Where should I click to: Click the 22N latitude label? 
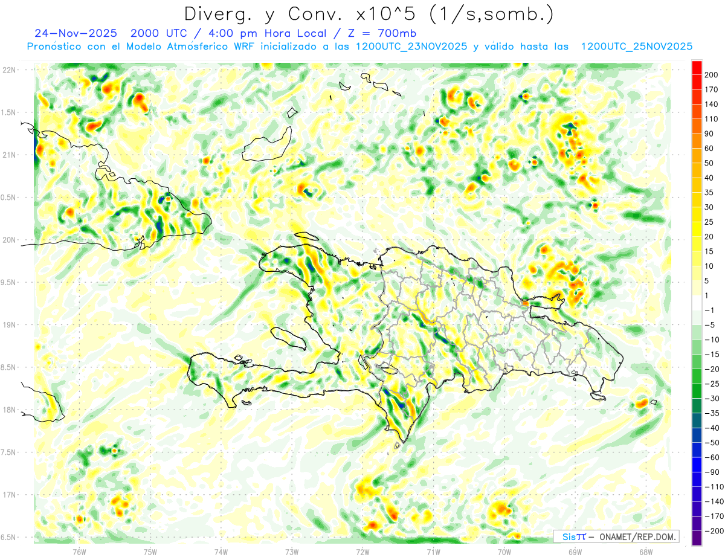point(9,70)
